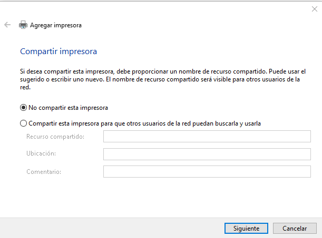Image resolution: width=322 pixels, height=238 pixels.
Task: Click the paragraph starting Si desea compartir
Action: [163, 79]
